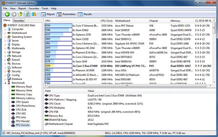Select the FPU Mandel benchmark
This screenshot has width=218, height=137.
[23, 121]
